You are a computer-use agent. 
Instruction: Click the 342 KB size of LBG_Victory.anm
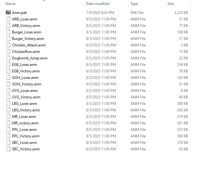click(x=182, y=110)
